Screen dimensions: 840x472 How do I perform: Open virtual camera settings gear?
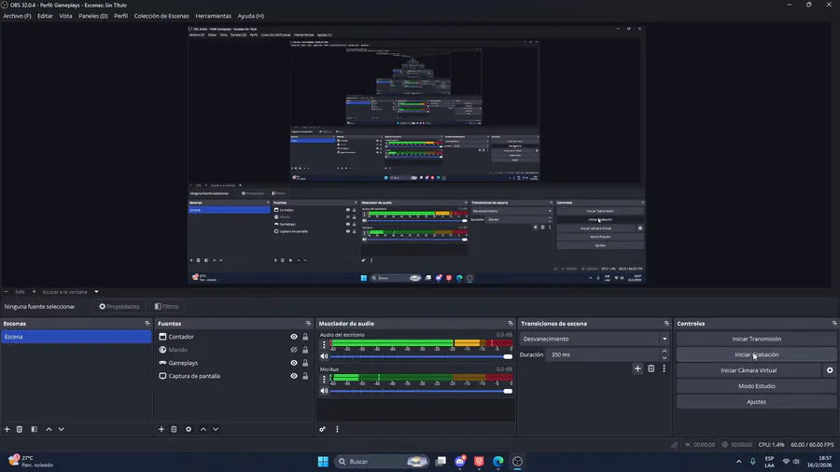830,370
